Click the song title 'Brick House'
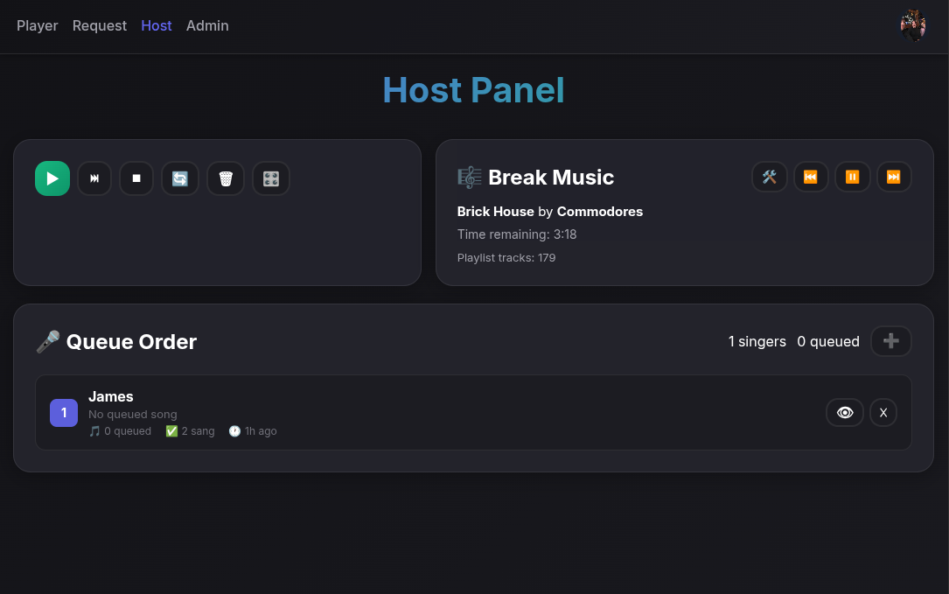Viewport: 949px width, 594px height. point(496,212)
